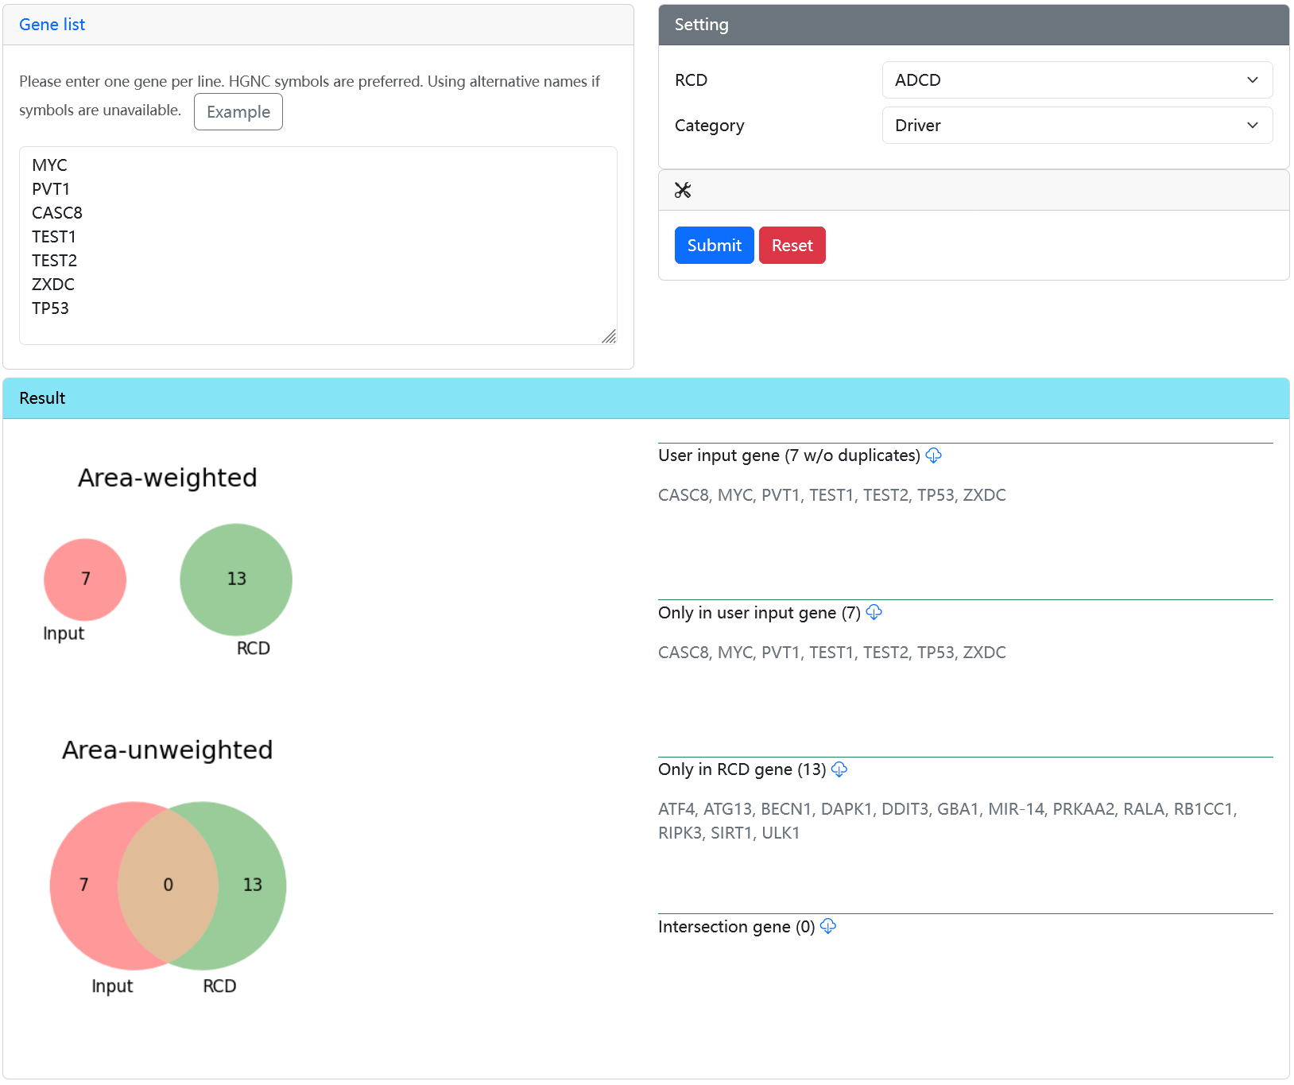
Task: Click the green RCD circle labeled 13
Action: (x=236, y=579)
